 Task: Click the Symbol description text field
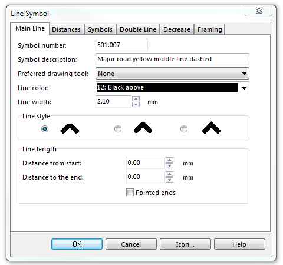click(x=172, y=59)
